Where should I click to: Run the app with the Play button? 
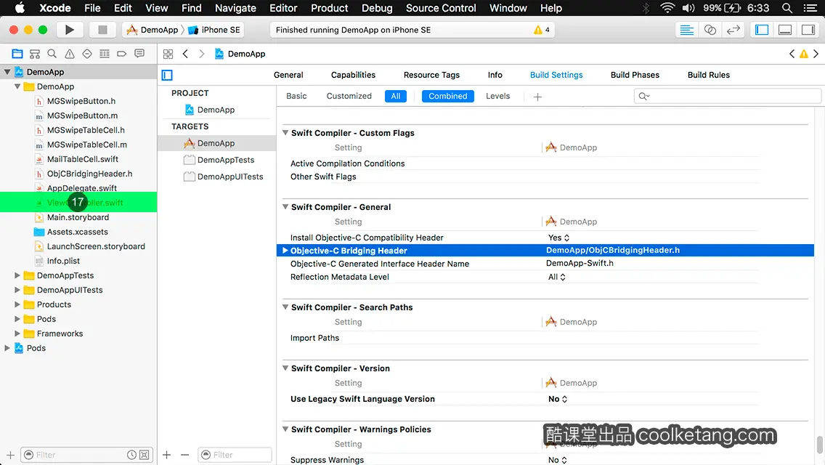click(x=70, y=30)
